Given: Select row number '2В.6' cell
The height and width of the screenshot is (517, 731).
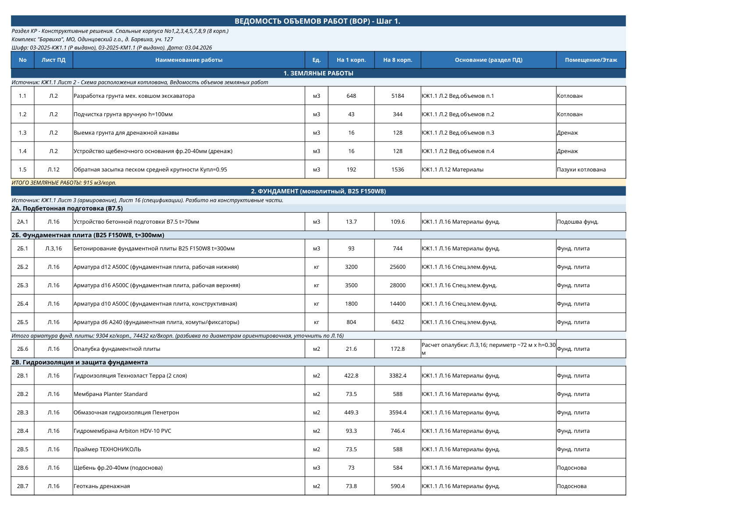Looking at the screenshot, I should pos(23,467).
